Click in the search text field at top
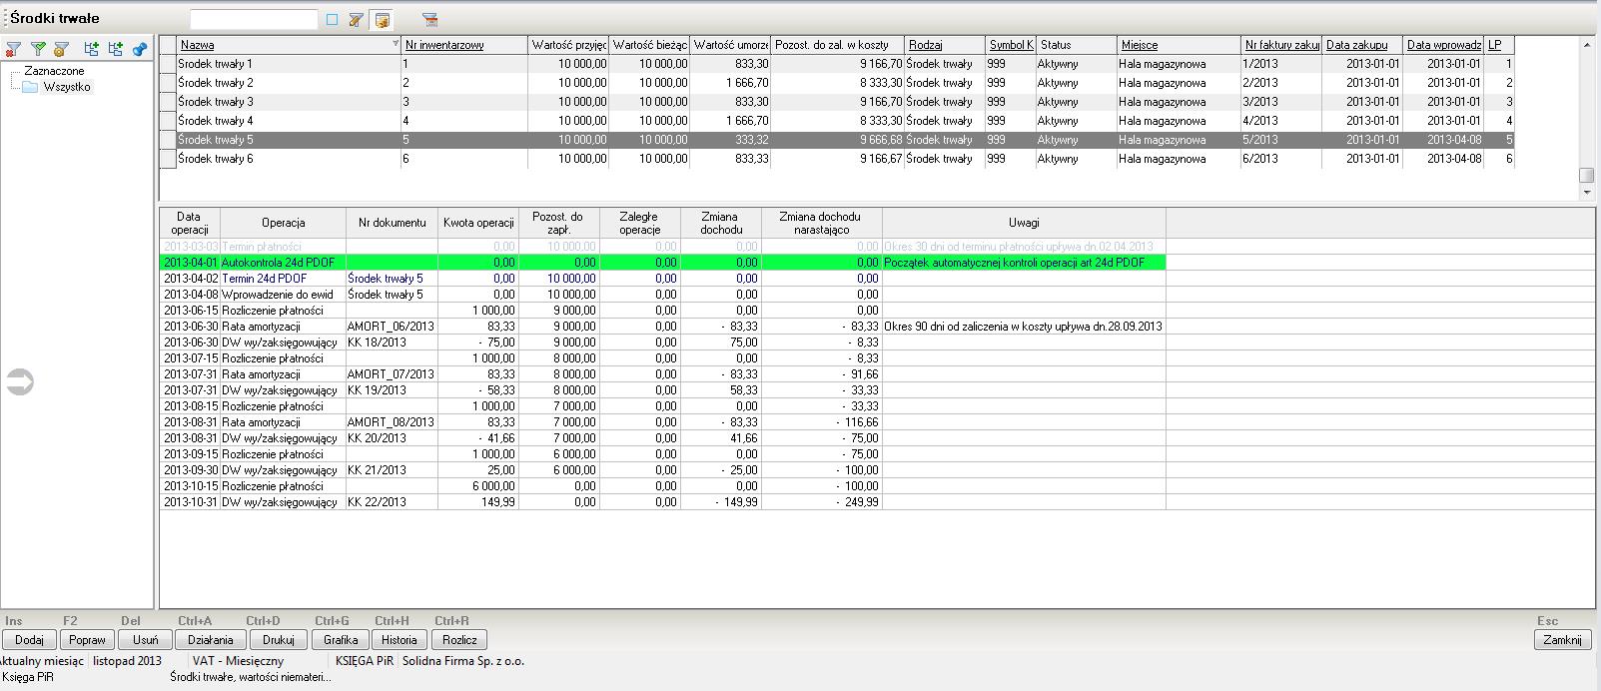 coord(254,20)
